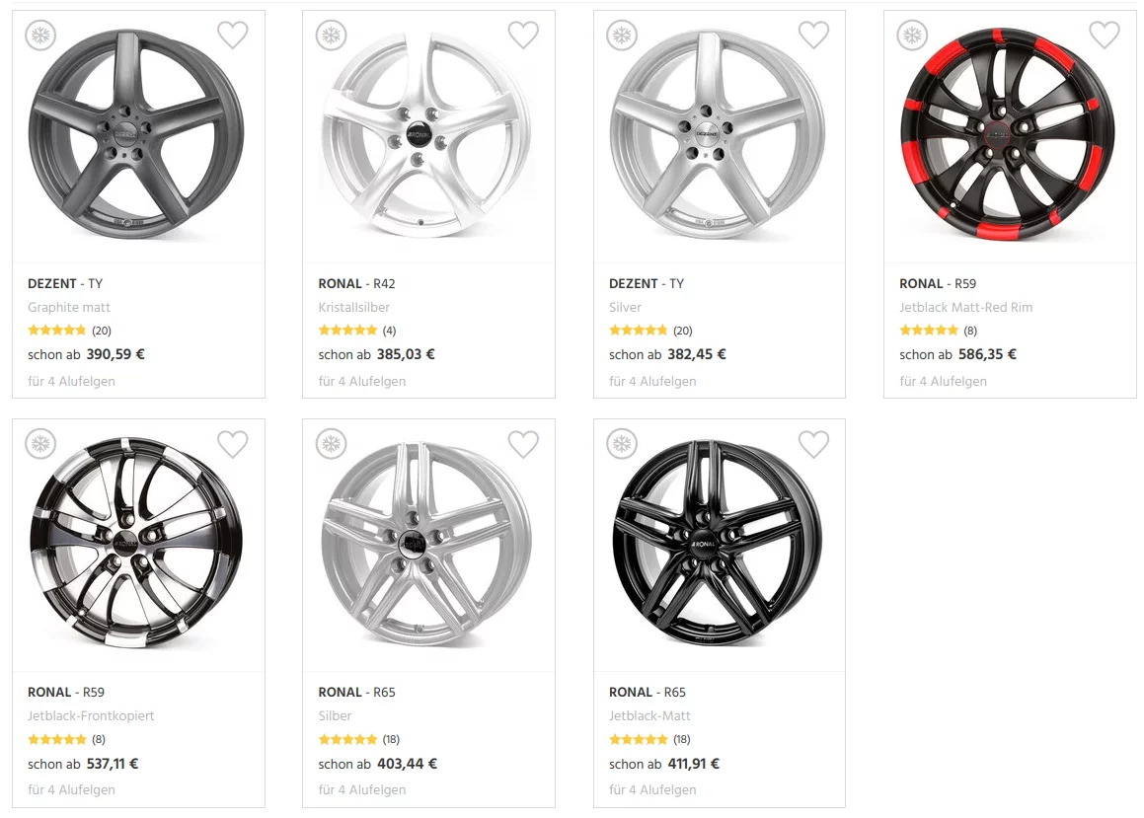Click the RONAL - R59 Jetblack-Frontkopiert title

coord(66,692)
